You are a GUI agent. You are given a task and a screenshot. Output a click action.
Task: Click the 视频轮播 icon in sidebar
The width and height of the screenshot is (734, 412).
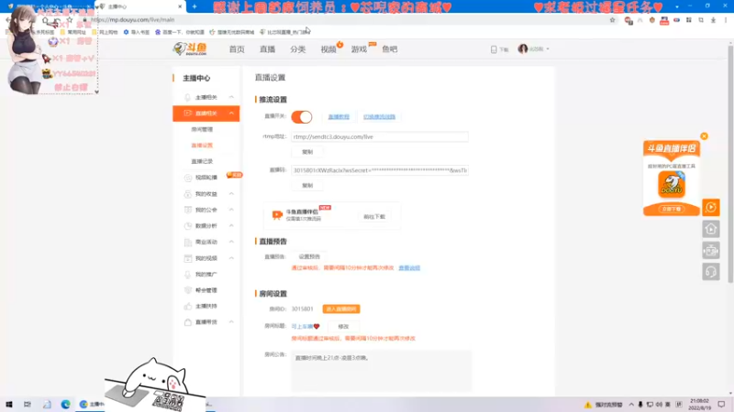pos(188,178)
